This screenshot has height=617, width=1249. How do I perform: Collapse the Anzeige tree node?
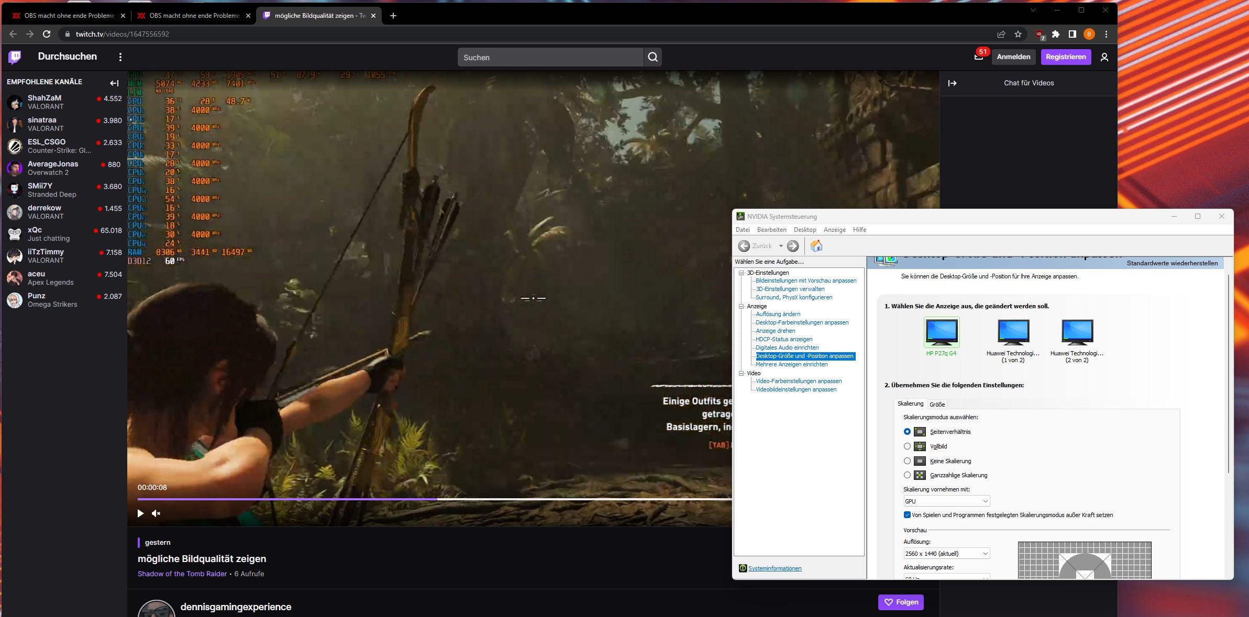coord(742,306)
